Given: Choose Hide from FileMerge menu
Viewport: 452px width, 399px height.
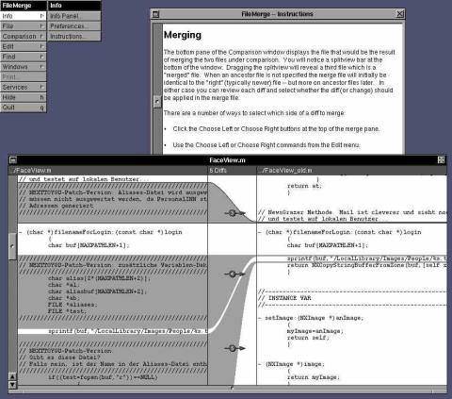Looking at the screenshot, I should (x=23, y=97).
